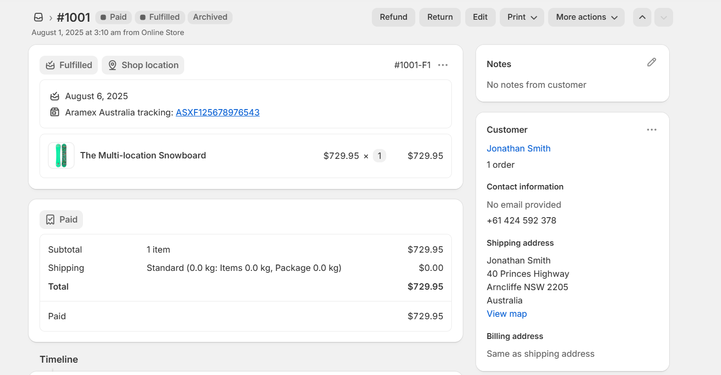Viewport: 721px width, 375px height.
Task: Click the Refund button
Action: click(x=393, y=17)
